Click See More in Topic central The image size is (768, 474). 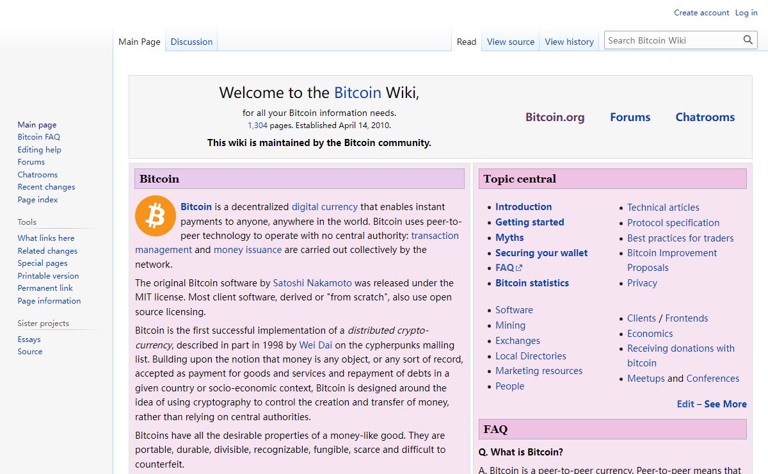tap(725, 404)
